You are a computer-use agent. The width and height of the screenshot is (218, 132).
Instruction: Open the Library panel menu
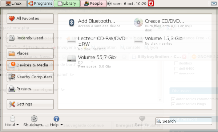pos(67,4)
